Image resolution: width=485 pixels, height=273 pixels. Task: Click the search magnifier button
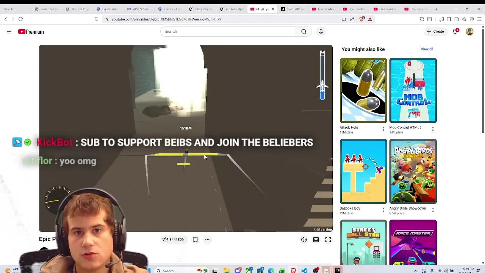304,31
